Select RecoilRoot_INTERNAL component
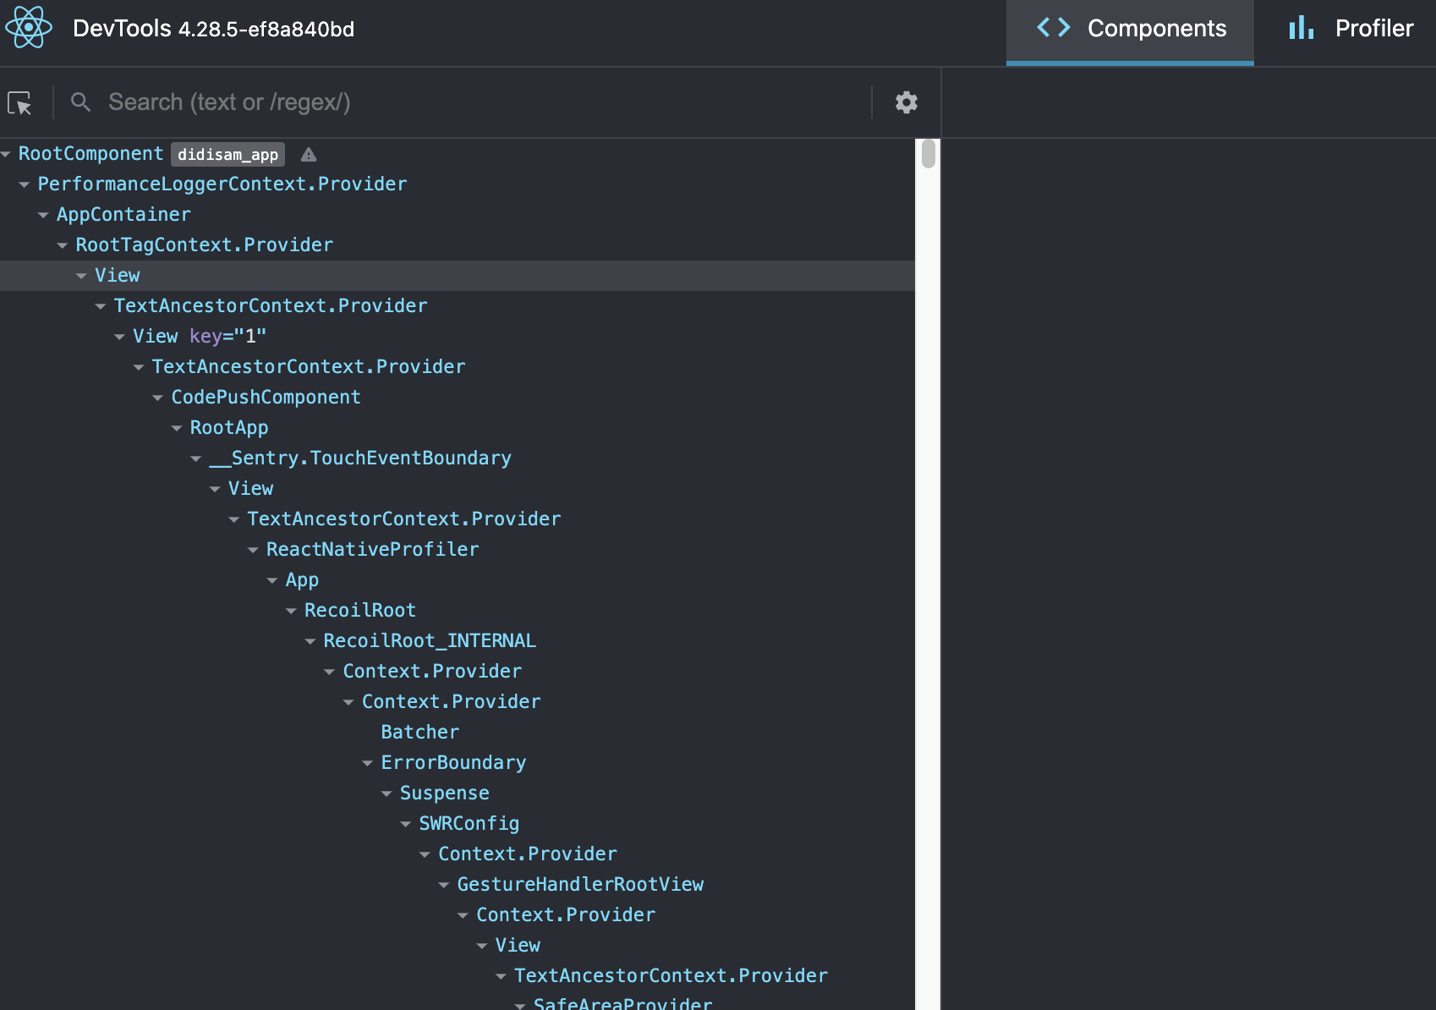The height and width of the screenshot is (1010, 1436). tap(430, 641)
